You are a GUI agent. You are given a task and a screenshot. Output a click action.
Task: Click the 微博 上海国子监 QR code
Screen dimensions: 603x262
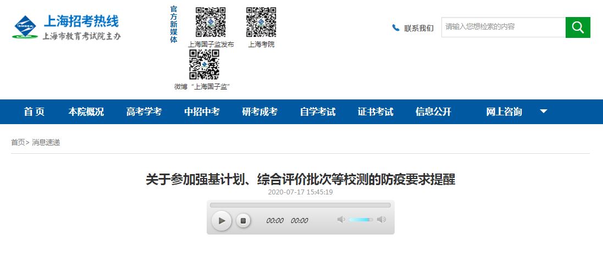204,64
